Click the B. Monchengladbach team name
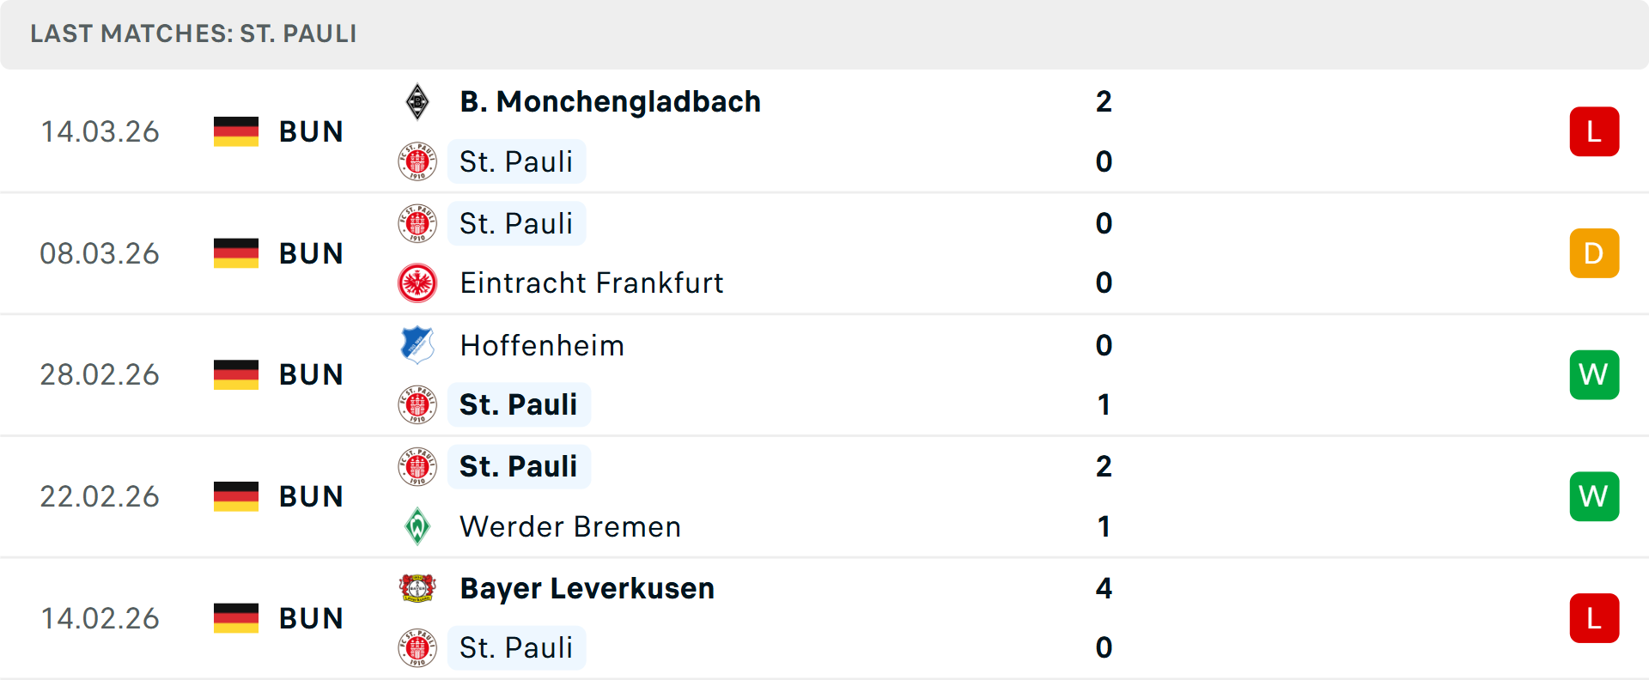1649x680 pixels. pyautogui.click(x=611, y=102)
